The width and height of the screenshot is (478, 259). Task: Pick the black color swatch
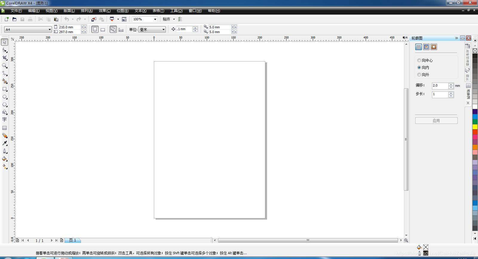click(475, 56)
